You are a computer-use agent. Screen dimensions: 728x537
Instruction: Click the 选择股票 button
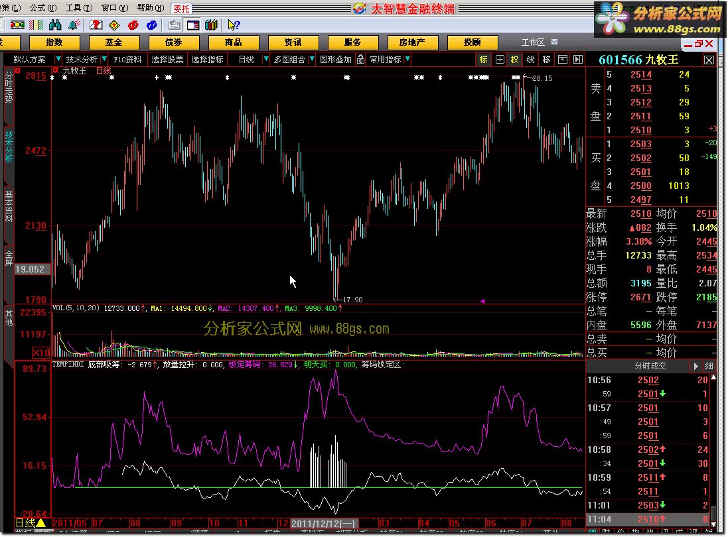tap(167, 60)
